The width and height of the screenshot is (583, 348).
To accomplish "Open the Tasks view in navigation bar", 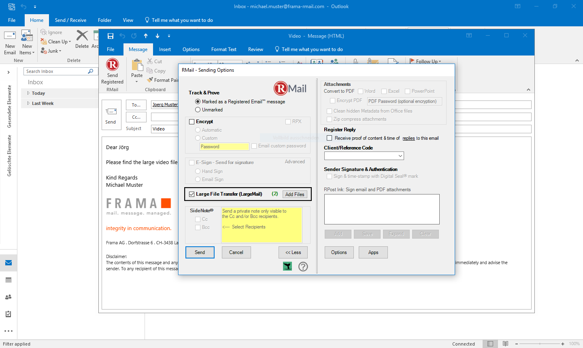I will pyautogui.click(x=9, y=314).
